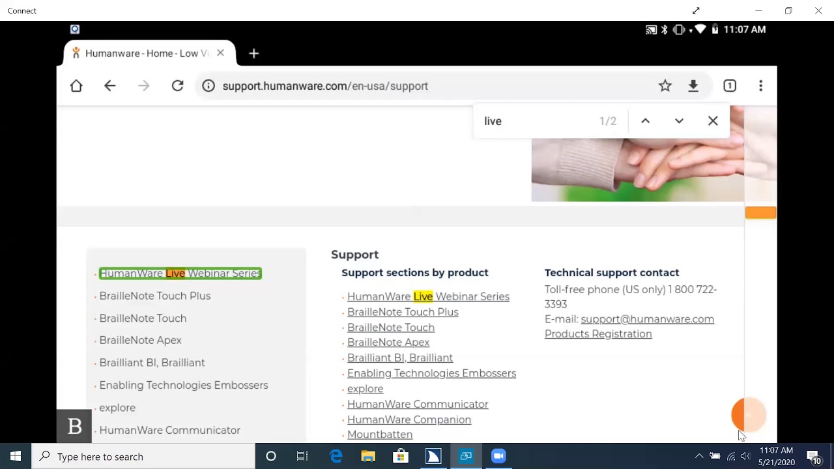Open underlined HumanWare Communicator link
Screen dimensions: 834x469
click(x=418, y=405)
